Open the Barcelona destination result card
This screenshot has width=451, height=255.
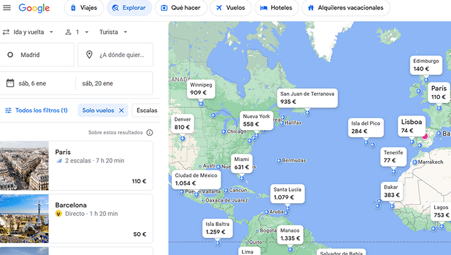pos(76,219)
